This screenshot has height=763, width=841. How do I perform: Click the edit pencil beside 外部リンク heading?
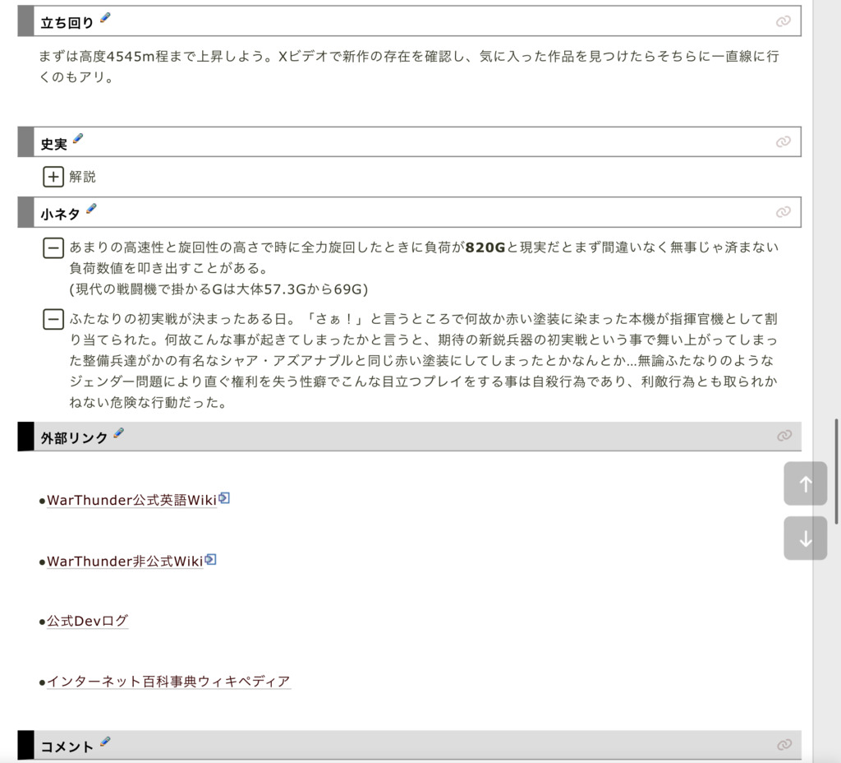(x=118, y=433)
